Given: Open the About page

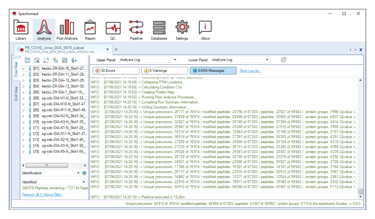Looking at the screenshot, I should [205, 30].
